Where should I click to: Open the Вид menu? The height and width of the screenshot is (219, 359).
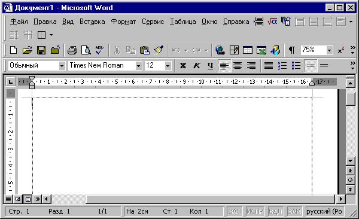click(x=68, y=22)
